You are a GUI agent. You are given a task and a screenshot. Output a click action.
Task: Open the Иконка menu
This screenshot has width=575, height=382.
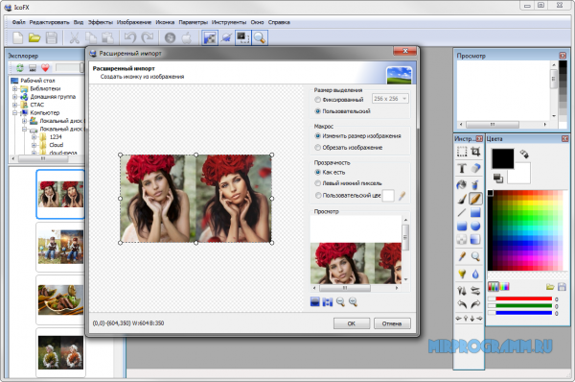pos(165,22)
